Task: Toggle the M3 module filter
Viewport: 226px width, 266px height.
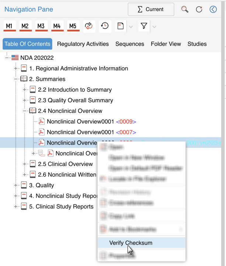Action: 41,26
